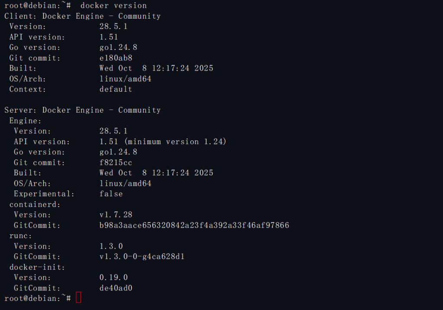Image resolution: width=443 pixels, height=310 pixels.
Task: Click the containerd version v1.7.28
Action: click(116, 214)
